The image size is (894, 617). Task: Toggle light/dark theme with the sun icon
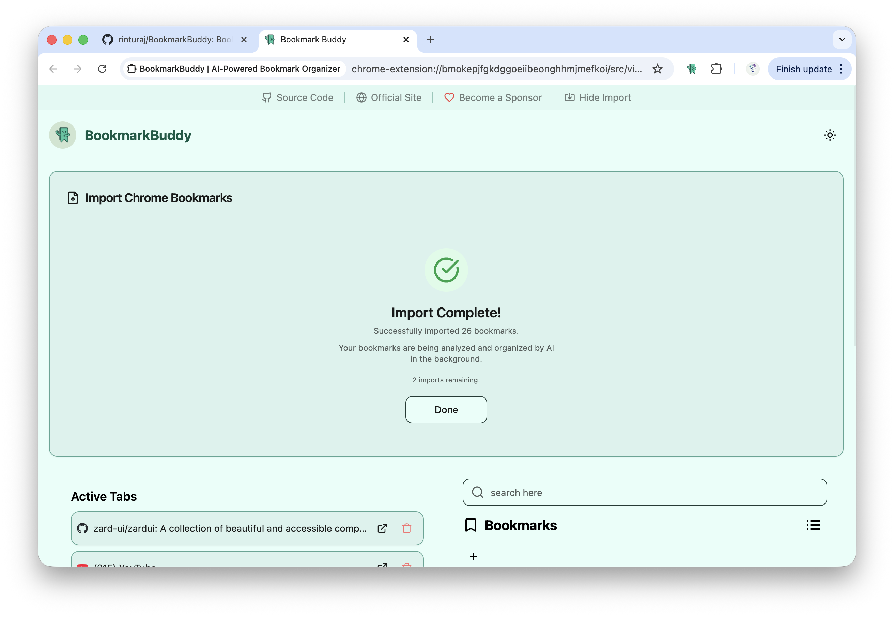tap(830, 135)
